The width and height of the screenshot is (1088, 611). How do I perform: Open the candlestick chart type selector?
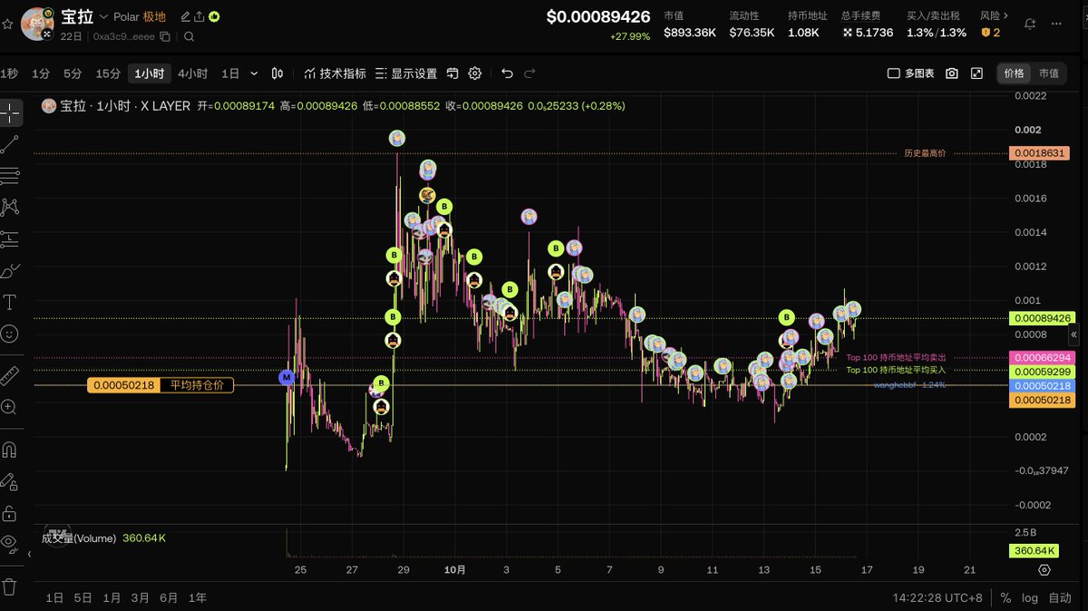(278, 73)
